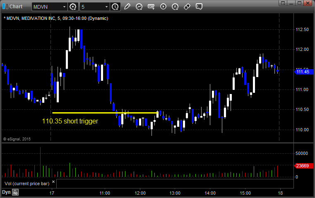Minimize the chart window
Image resolution: width=315 pixels, height=198 pixels.
click(x=291, y=3)
